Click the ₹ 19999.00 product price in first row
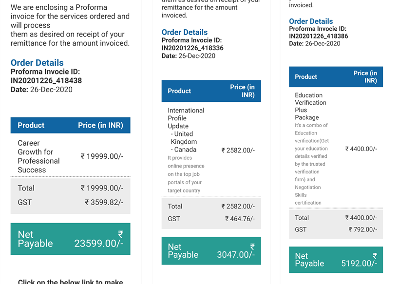 click(102, 156)
